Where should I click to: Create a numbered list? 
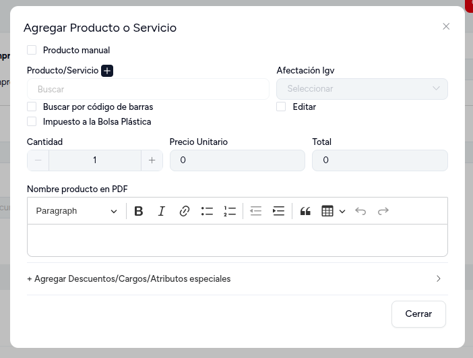pos(230,211)
